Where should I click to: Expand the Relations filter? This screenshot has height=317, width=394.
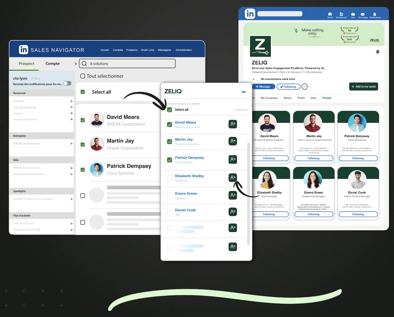[x=71, y=101]
